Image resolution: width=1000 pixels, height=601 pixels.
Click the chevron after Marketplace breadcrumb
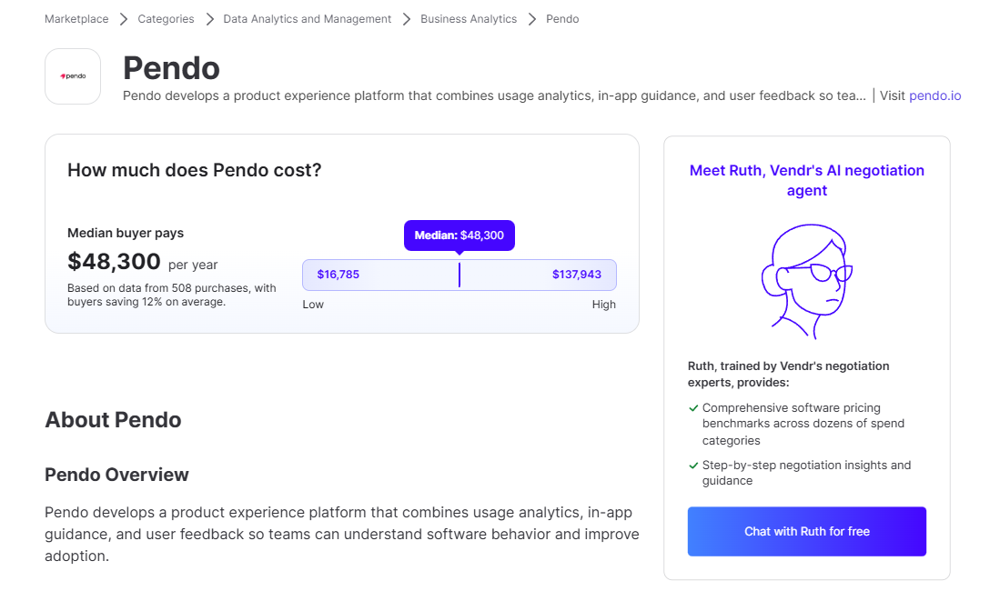(123, 19)
